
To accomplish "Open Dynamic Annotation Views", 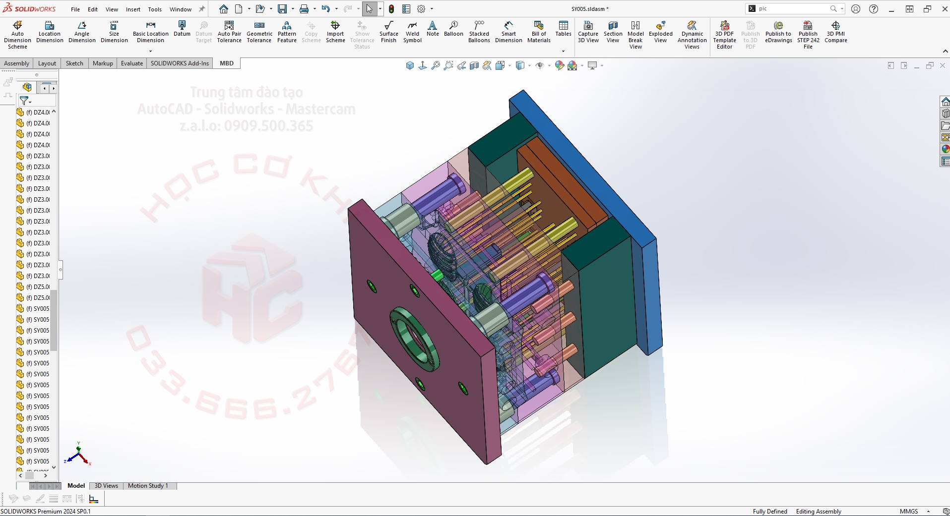I will pyautogui.click(x=692, y=35).
